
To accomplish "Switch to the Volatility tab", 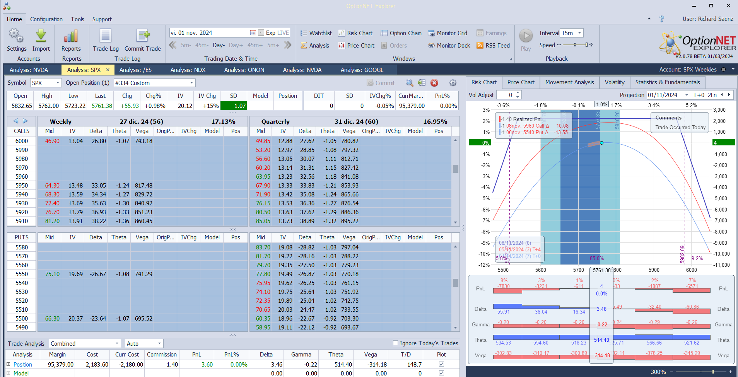I will 615,82.
